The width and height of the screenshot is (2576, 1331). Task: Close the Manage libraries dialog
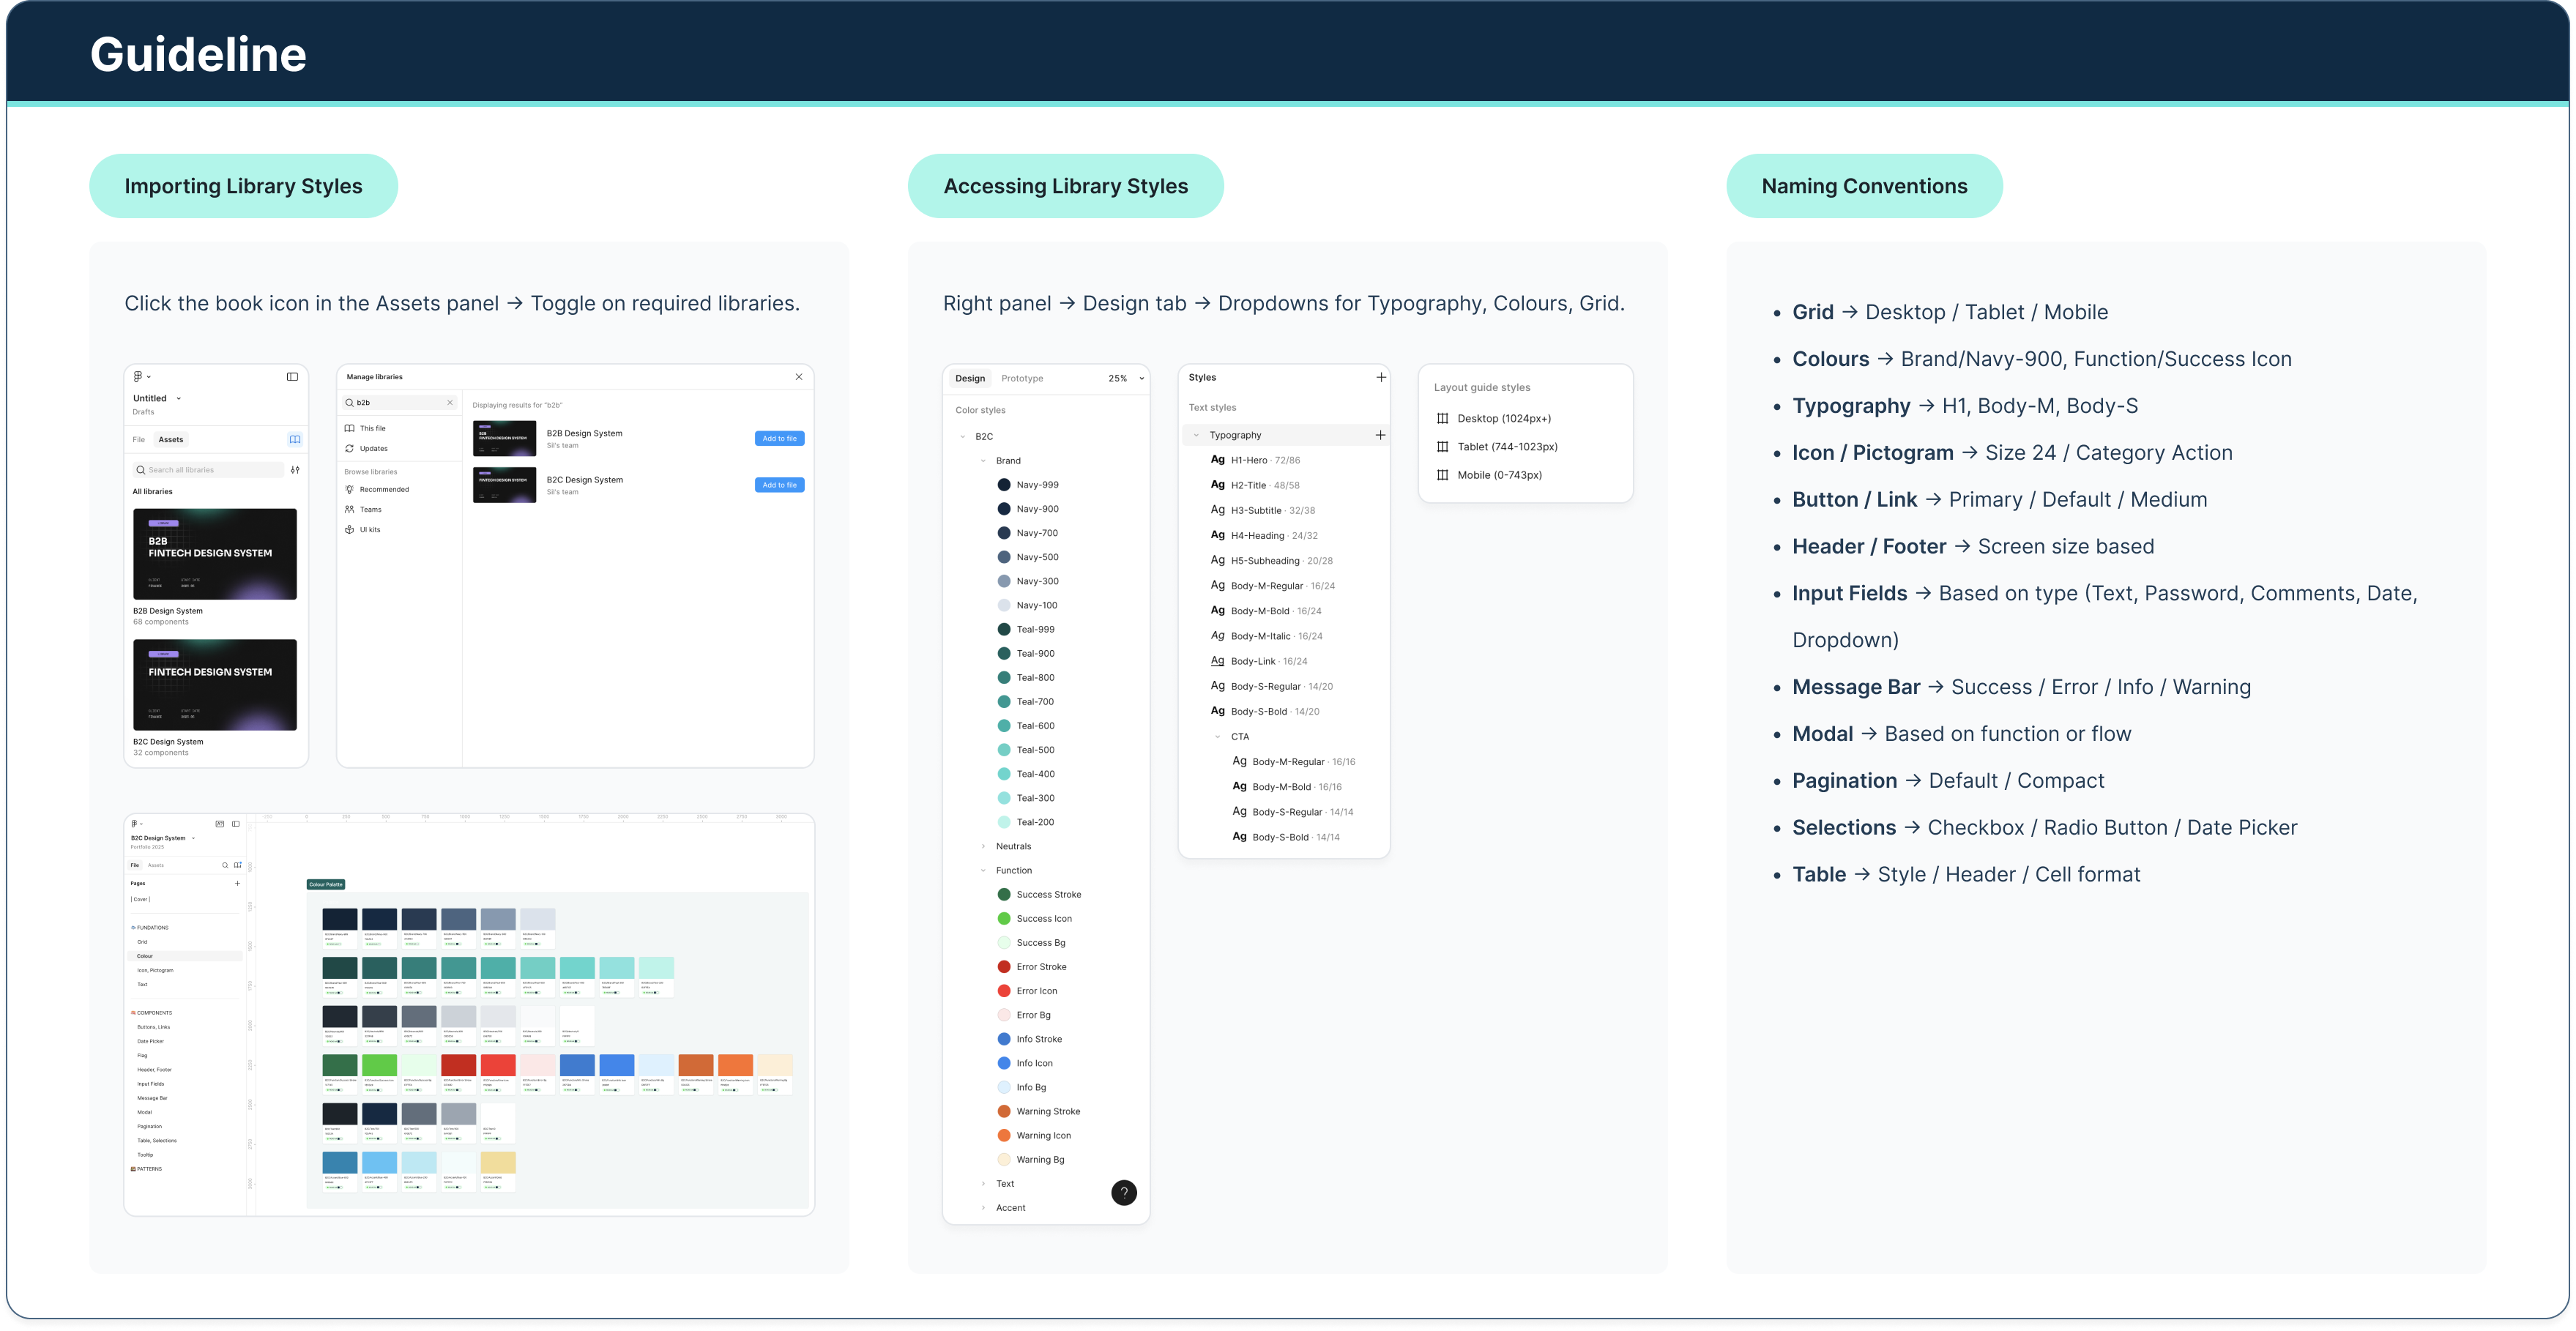point(799,377)
